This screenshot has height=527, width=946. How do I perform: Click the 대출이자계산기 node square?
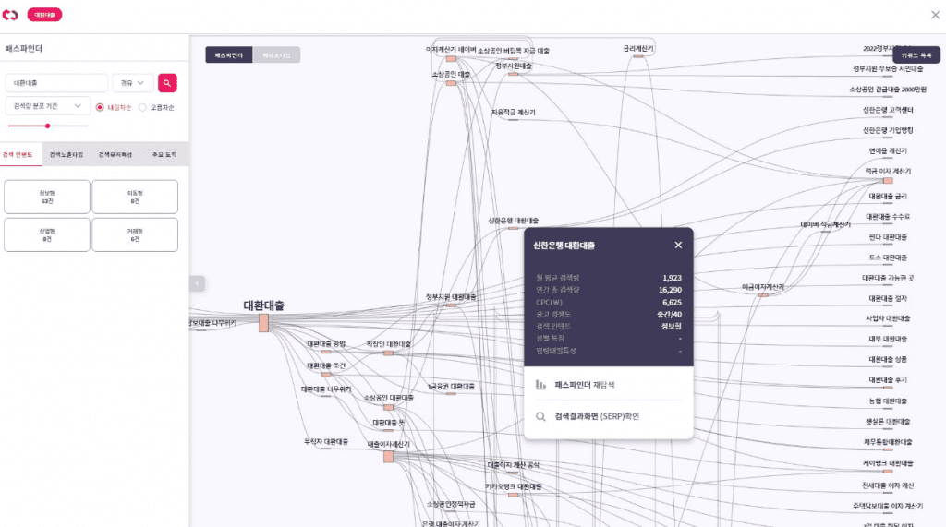pyautogui.click(x=389, y=457)
